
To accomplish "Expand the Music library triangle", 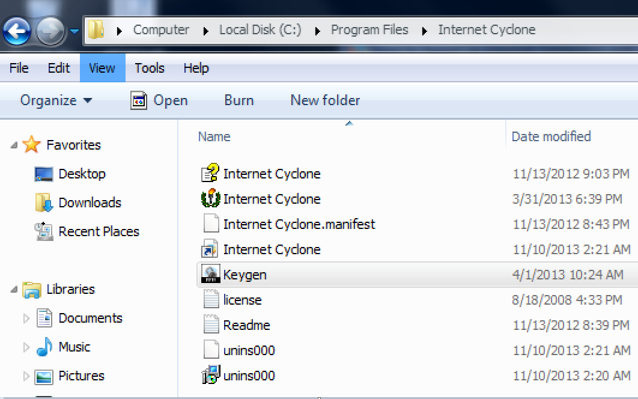I will 26,347.
